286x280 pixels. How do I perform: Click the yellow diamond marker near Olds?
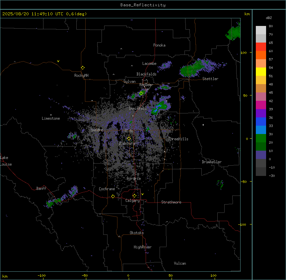(x=129, y=139)
